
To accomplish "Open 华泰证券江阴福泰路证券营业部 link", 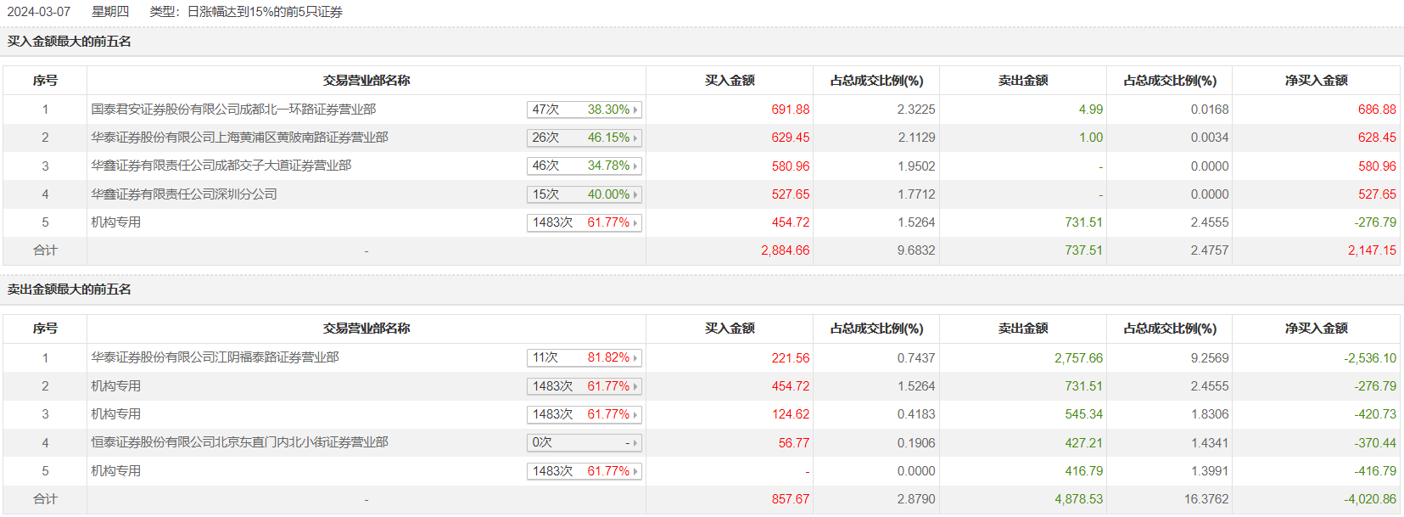I will [x=215, y=357].
